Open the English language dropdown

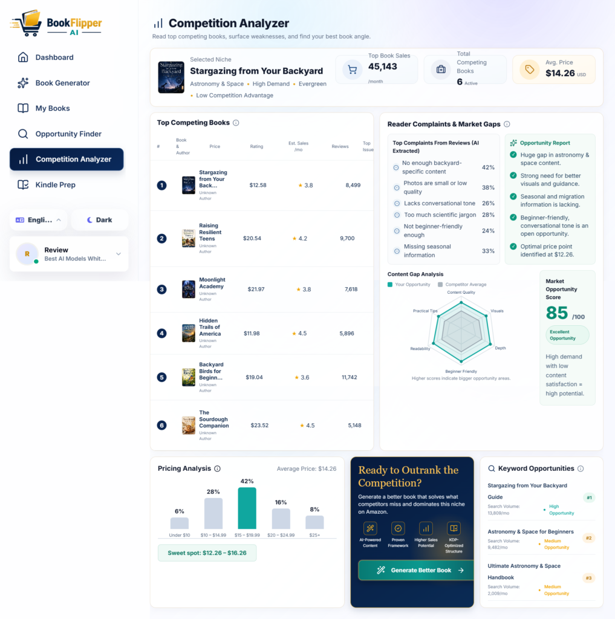[38, 220]
